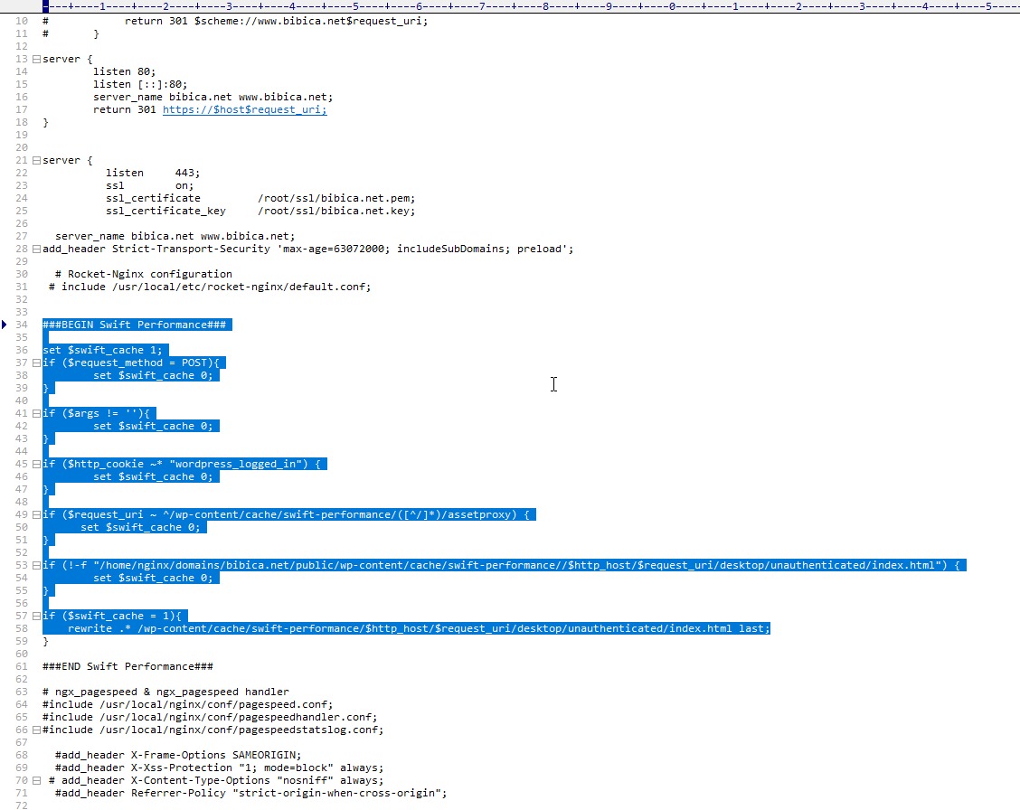The width and height of the screenshot is (1020, 810).
Task: Click 'return 301 $scheme://www.bibica.net$request_uri;' commented line
Action: 277,21
